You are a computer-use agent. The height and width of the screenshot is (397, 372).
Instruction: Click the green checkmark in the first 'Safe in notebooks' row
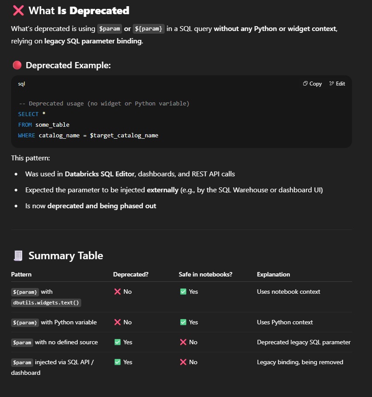[x=183, y=291]
